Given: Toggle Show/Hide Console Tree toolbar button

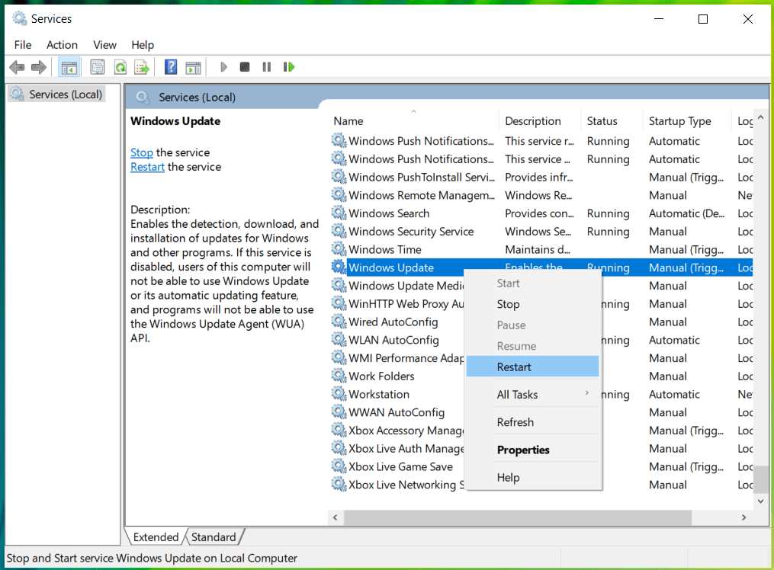Looking at the screenshot, I should [69, 67].
